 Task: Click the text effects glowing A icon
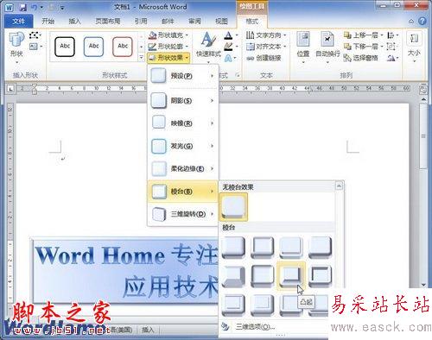(228, 58)
